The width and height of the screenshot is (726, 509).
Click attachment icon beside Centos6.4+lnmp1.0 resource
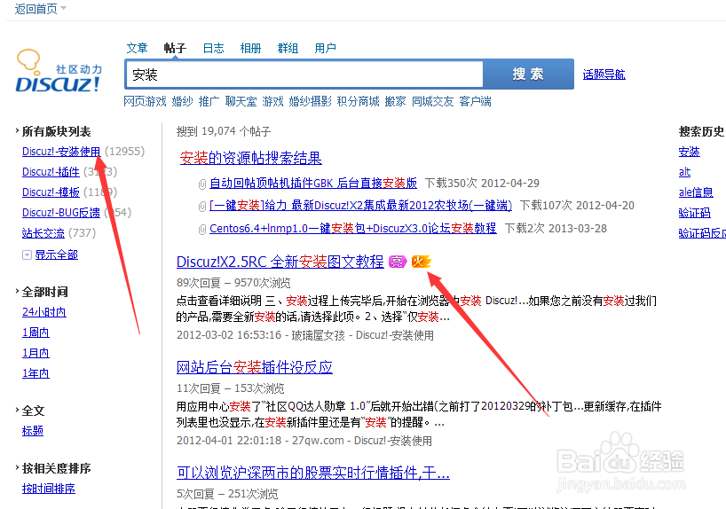[x=201, y=229]
